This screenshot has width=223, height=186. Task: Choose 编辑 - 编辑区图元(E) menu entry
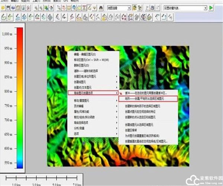pyautogui.click(x=93, y=54)
